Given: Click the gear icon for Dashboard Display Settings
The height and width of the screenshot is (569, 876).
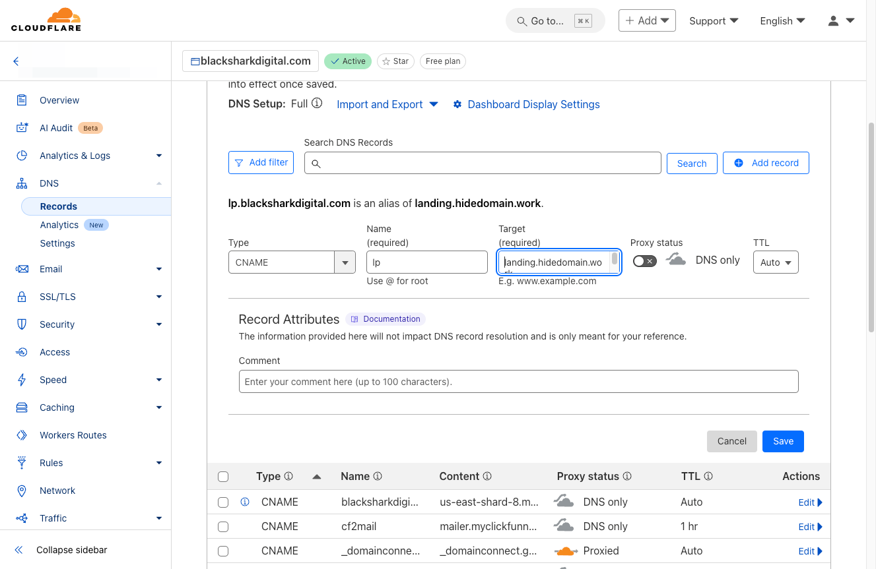Looking at the screenshot, I should coord(457,104).
